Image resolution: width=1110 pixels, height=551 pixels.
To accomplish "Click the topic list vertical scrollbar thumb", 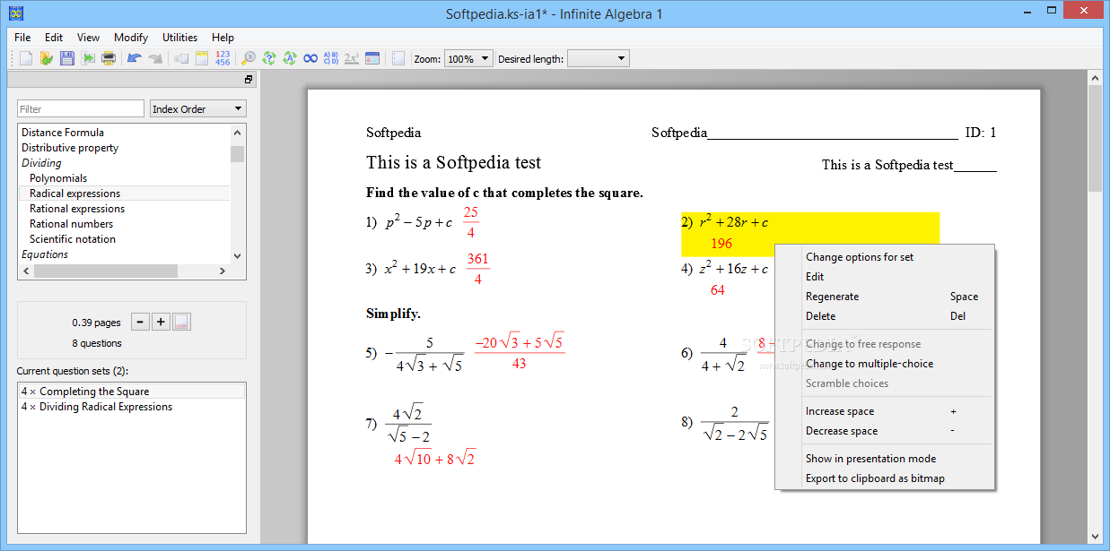I will [x=237, y=153].
